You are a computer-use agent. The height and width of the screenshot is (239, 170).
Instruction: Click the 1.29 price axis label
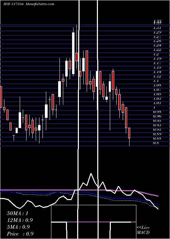click(157, 32)
